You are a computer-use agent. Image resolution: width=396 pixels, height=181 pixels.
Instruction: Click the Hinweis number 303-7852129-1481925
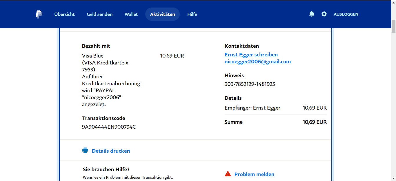click(250, 84)
